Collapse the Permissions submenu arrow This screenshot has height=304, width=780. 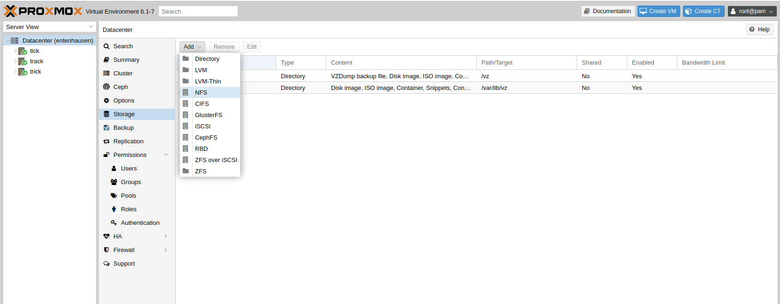click(x=166, y=155)
